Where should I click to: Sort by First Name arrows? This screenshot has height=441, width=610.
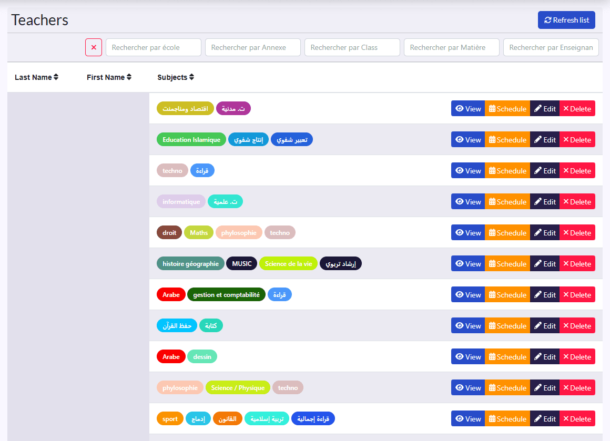[129, 77]
